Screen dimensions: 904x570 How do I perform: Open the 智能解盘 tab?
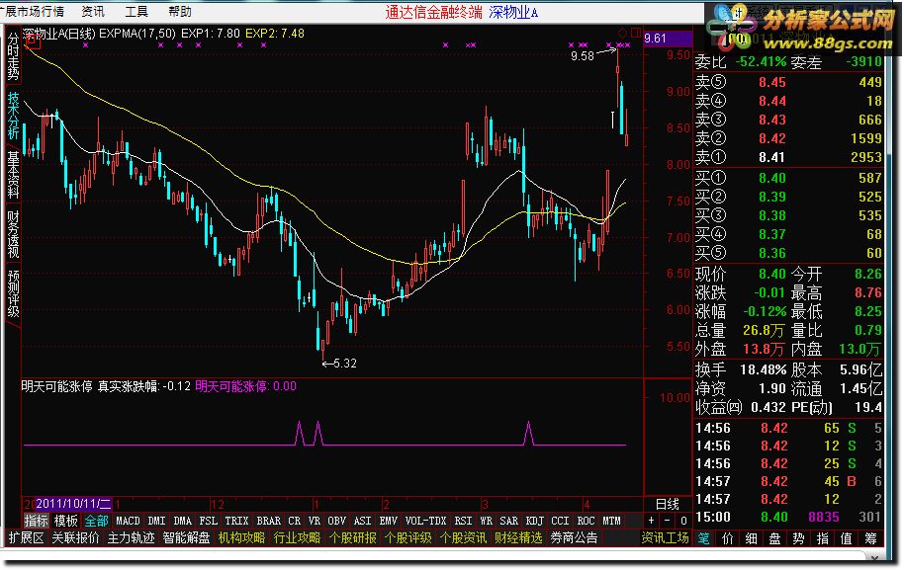pyautogui.click(x=186, y=538)
